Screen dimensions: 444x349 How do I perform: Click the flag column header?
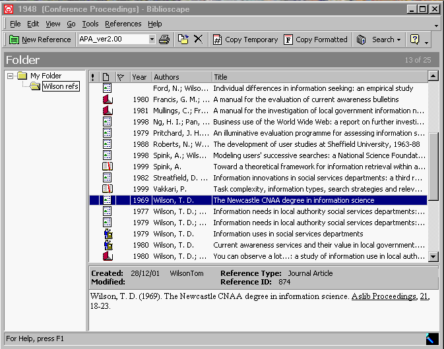(x=121, y=77)
